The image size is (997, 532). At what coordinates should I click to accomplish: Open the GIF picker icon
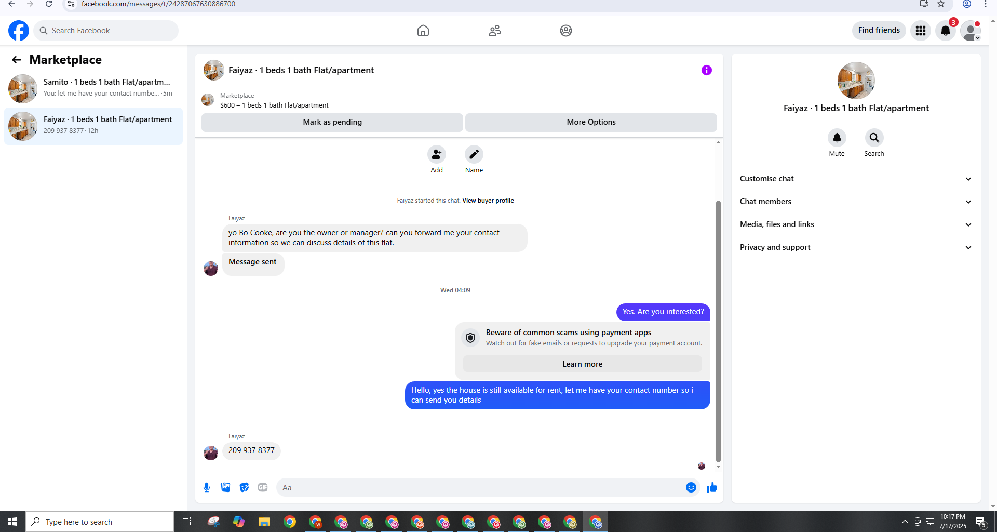click(x=263, y=487)
